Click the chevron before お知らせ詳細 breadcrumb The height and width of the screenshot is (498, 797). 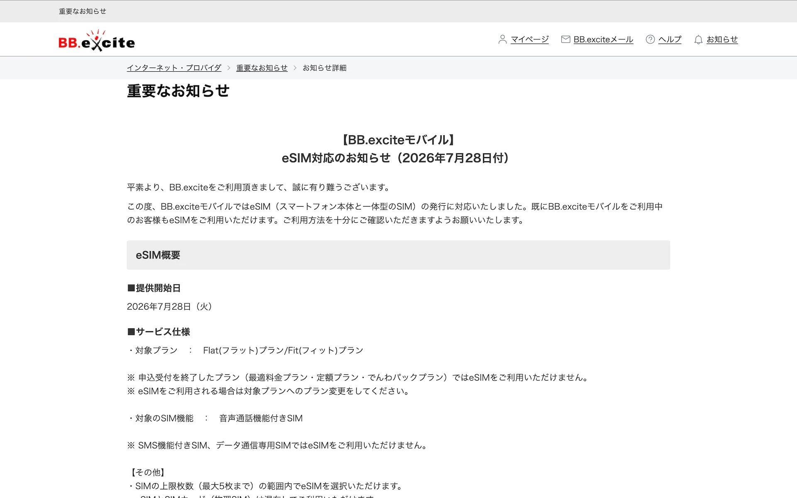point(295,68)
